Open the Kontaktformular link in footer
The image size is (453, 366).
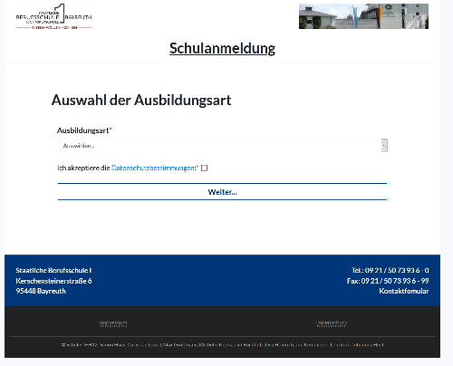pyautogui.click(x=404, y=291)
